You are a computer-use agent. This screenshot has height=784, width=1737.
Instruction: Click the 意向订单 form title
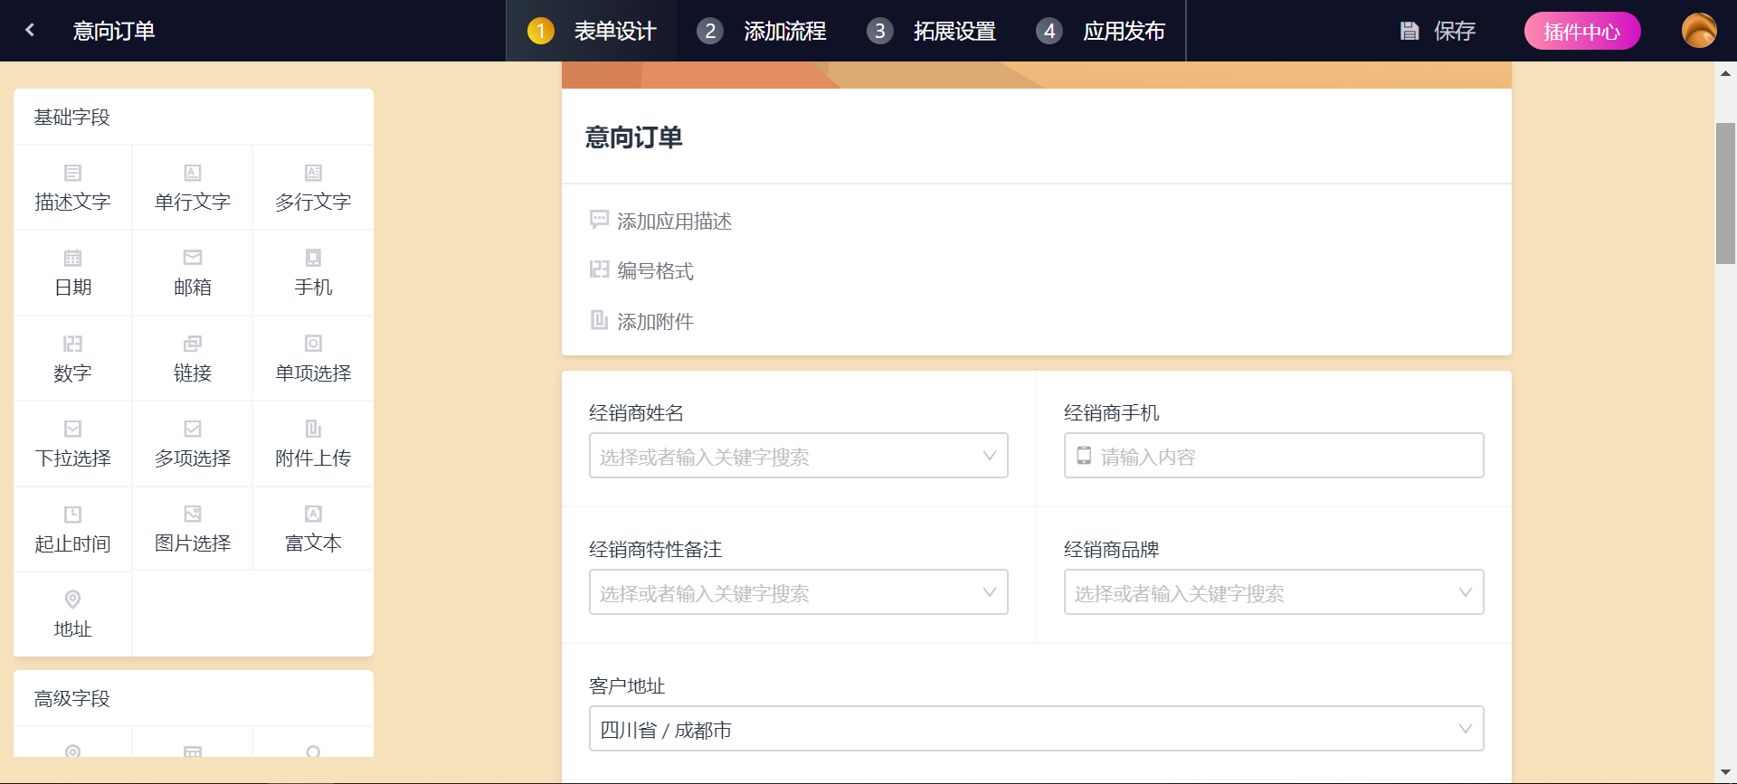(x=633, y=137)
